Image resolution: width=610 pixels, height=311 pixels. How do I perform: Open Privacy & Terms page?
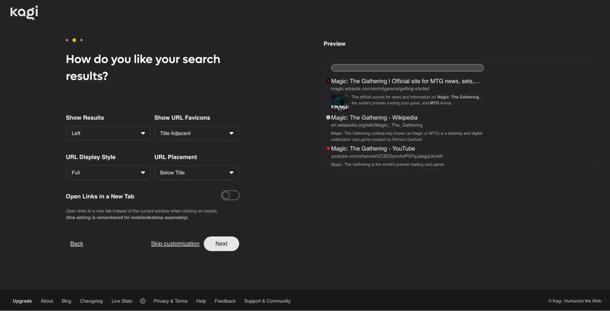[x=170, y=301]
